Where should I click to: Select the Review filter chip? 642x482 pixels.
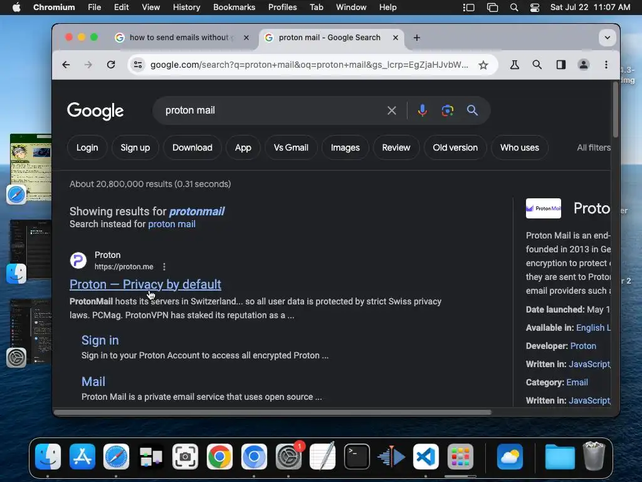[396, 147]
